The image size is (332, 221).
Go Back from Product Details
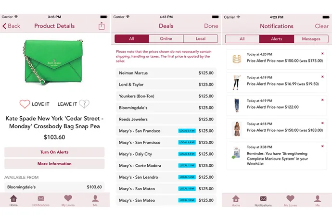(11, 26)
